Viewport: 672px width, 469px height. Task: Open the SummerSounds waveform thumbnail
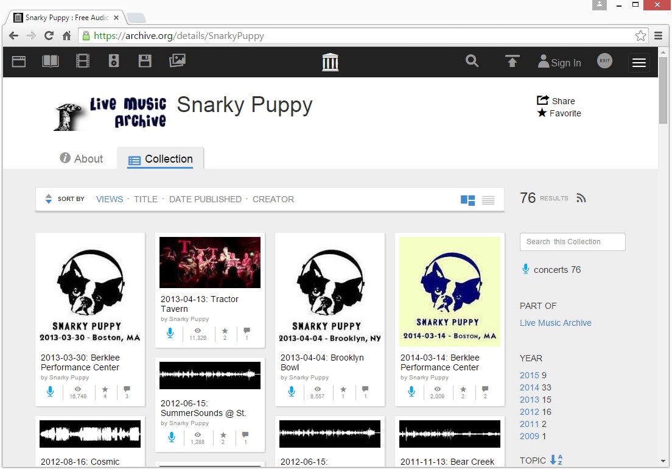pos(210,376)
